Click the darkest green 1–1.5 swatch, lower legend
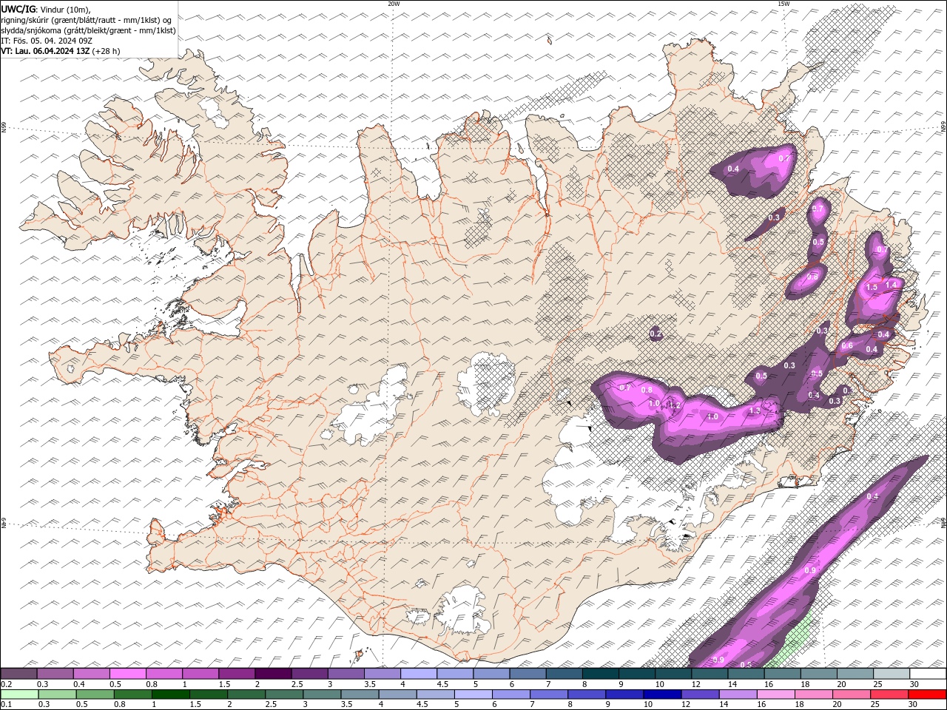 [x=170, y=694]
